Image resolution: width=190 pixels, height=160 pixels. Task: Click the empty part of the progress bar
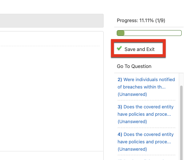point(153,33)
